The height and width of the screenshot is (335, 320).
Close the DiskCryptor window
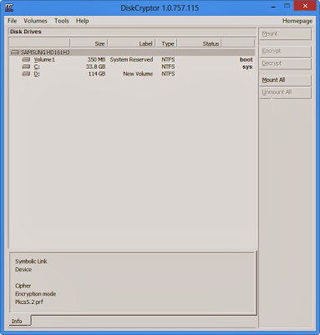[305, 6]
